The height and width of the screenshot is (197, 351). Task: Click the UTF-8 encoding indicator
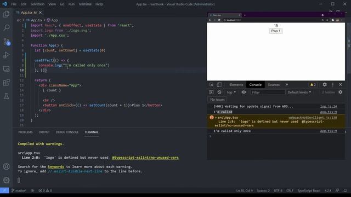coord(278,190)
